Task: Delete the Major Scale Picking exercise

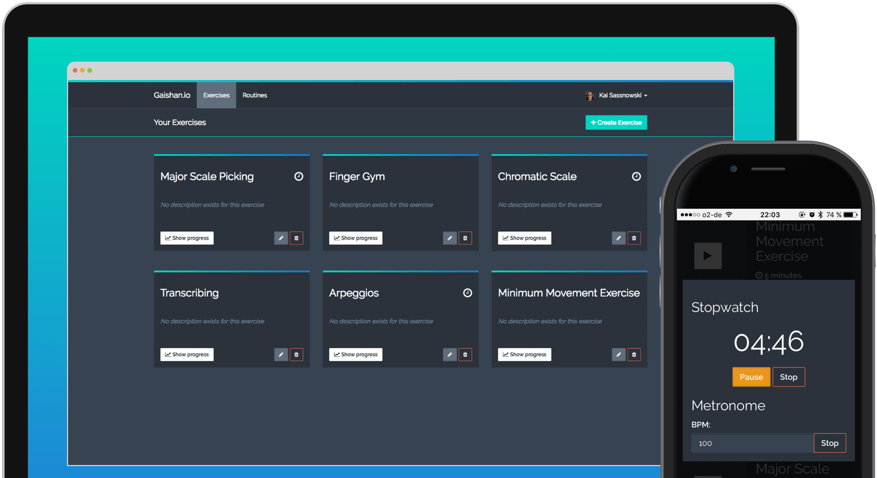Action: [296, 238]
